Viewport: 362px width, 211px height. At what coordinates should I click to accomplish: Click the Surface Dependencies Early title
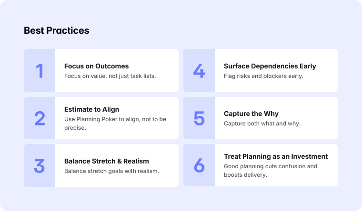click(x=270, y=66)
